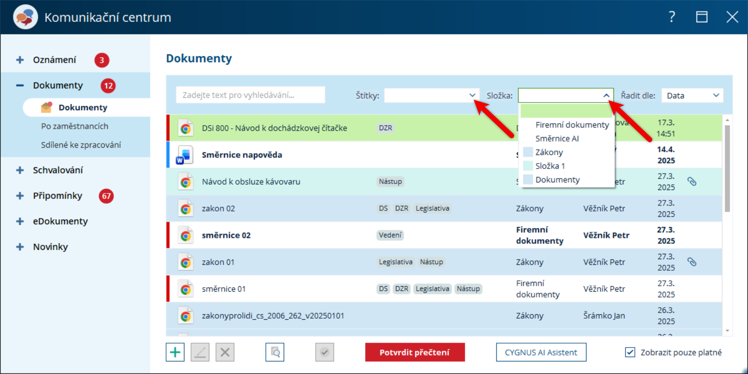Click Nástup tag in směrnice 01 row

(x=468, y=289)
